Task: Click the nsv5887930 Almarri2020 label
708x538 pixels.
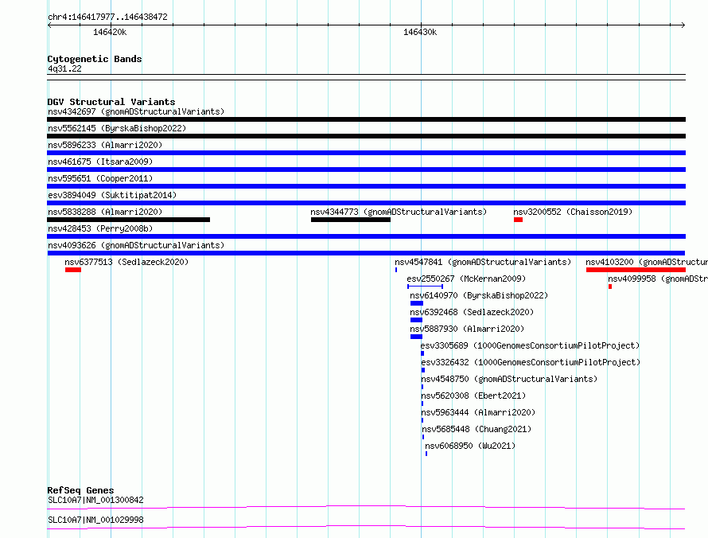Action: 467,329
